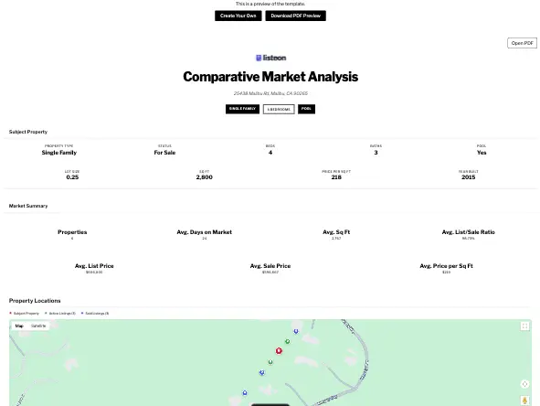Click the listeon logo
Image resolution: width=540 pixels, height=406 pixels.
(270, 58)
